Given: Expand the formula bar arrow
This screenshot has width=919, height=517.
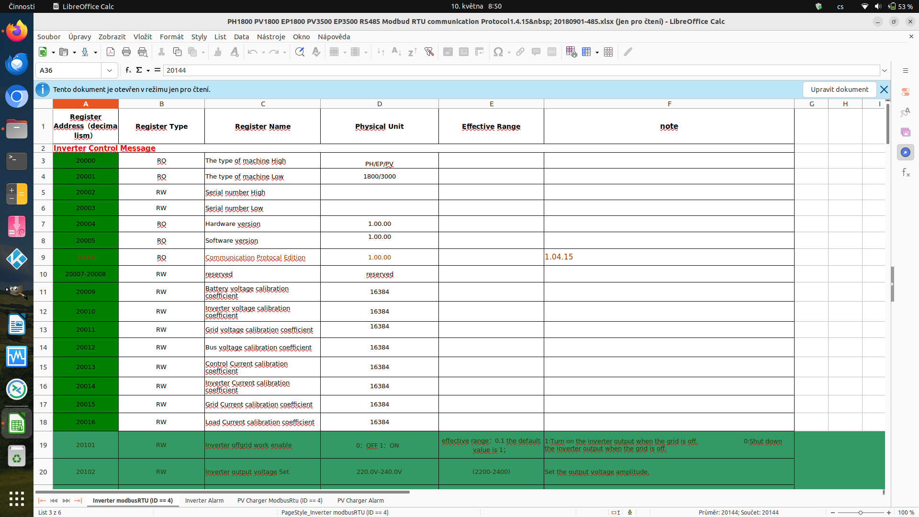Looking at the screenshot, I should (885, 70).
